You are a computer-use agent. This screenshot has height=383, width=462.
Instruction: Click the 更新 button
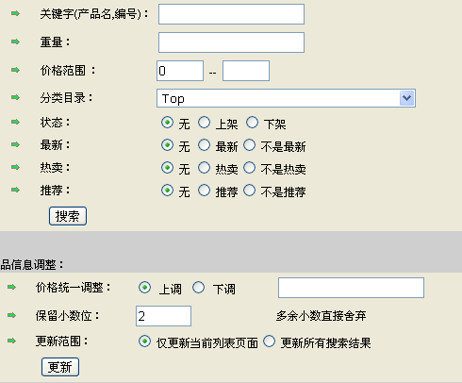tap(60, 367)
